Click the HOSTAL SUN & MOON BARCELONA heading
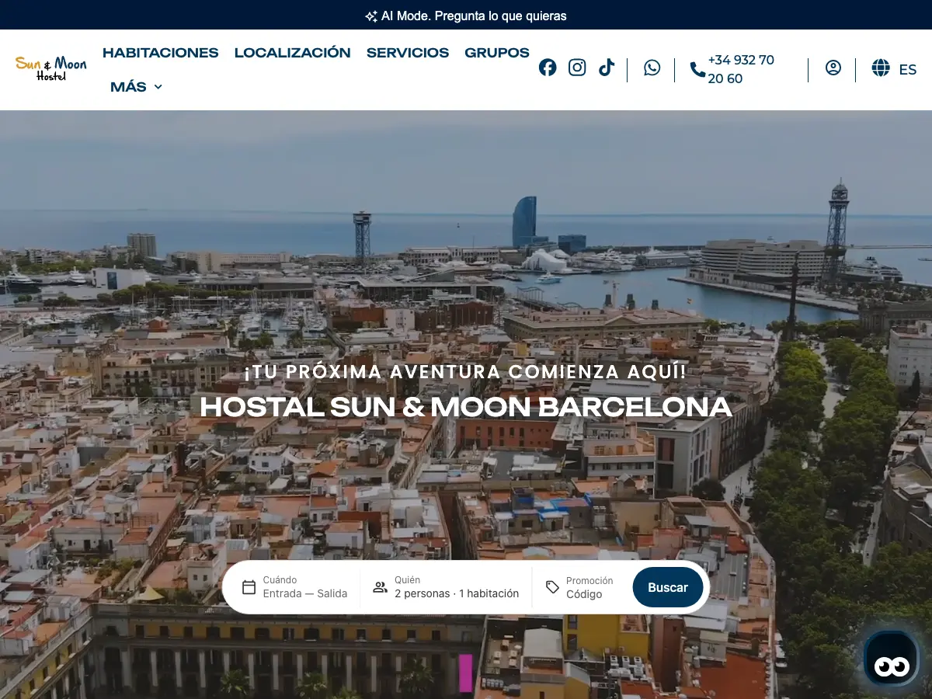 pos(466,407)
